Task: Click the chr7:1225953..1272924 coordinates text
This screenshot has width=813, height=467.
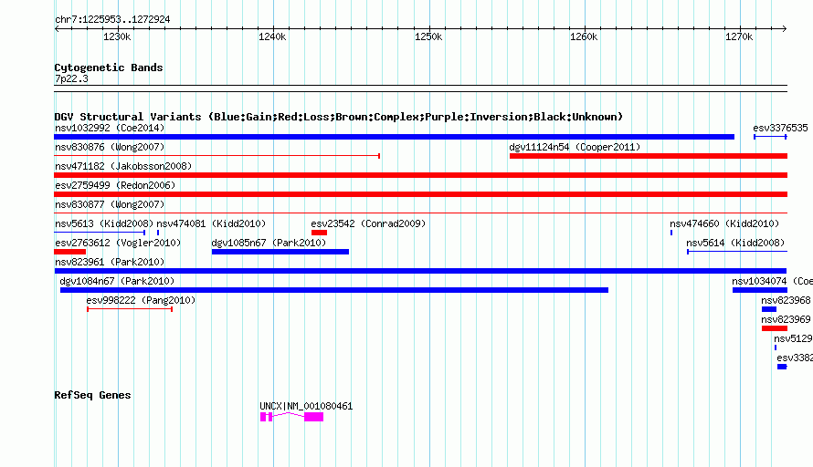Action: click(112, 19)
